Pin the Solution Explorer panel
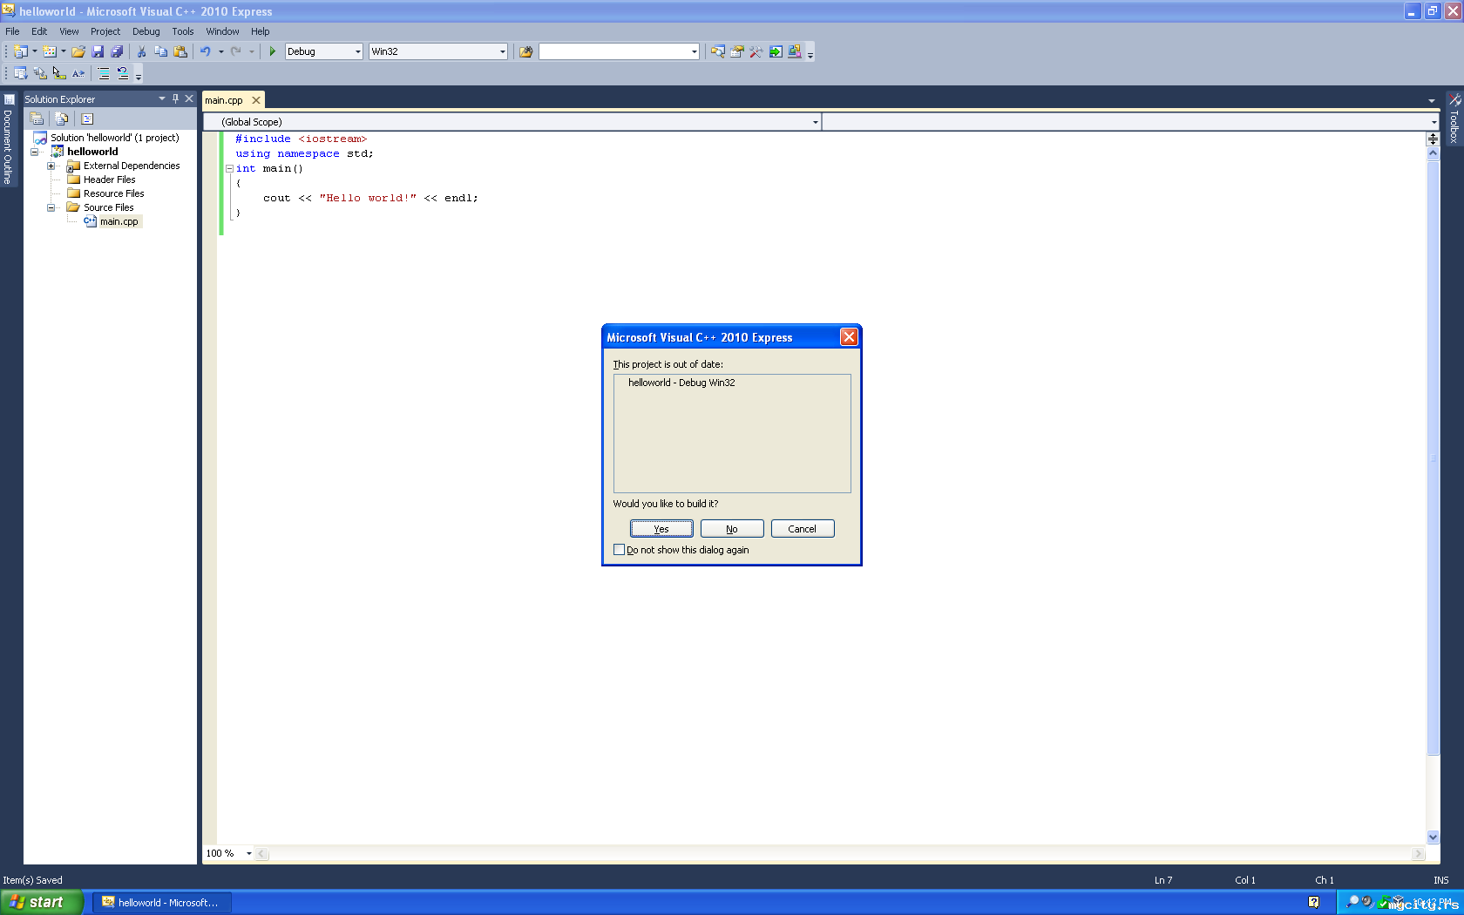1464x915 pixels. click(x=175, y=98)
